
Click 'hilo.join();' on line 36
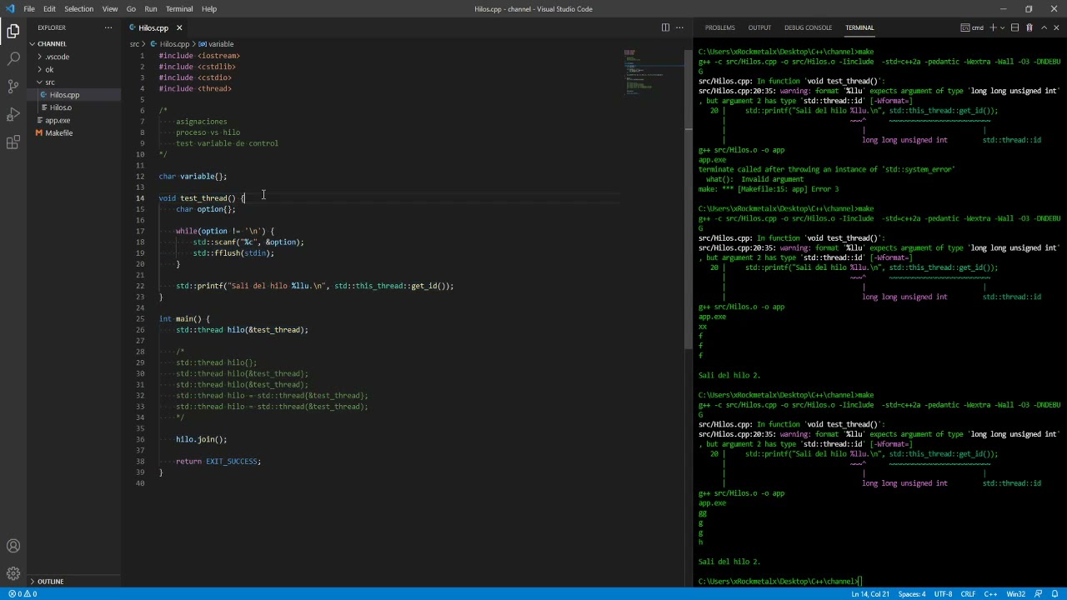201,439
